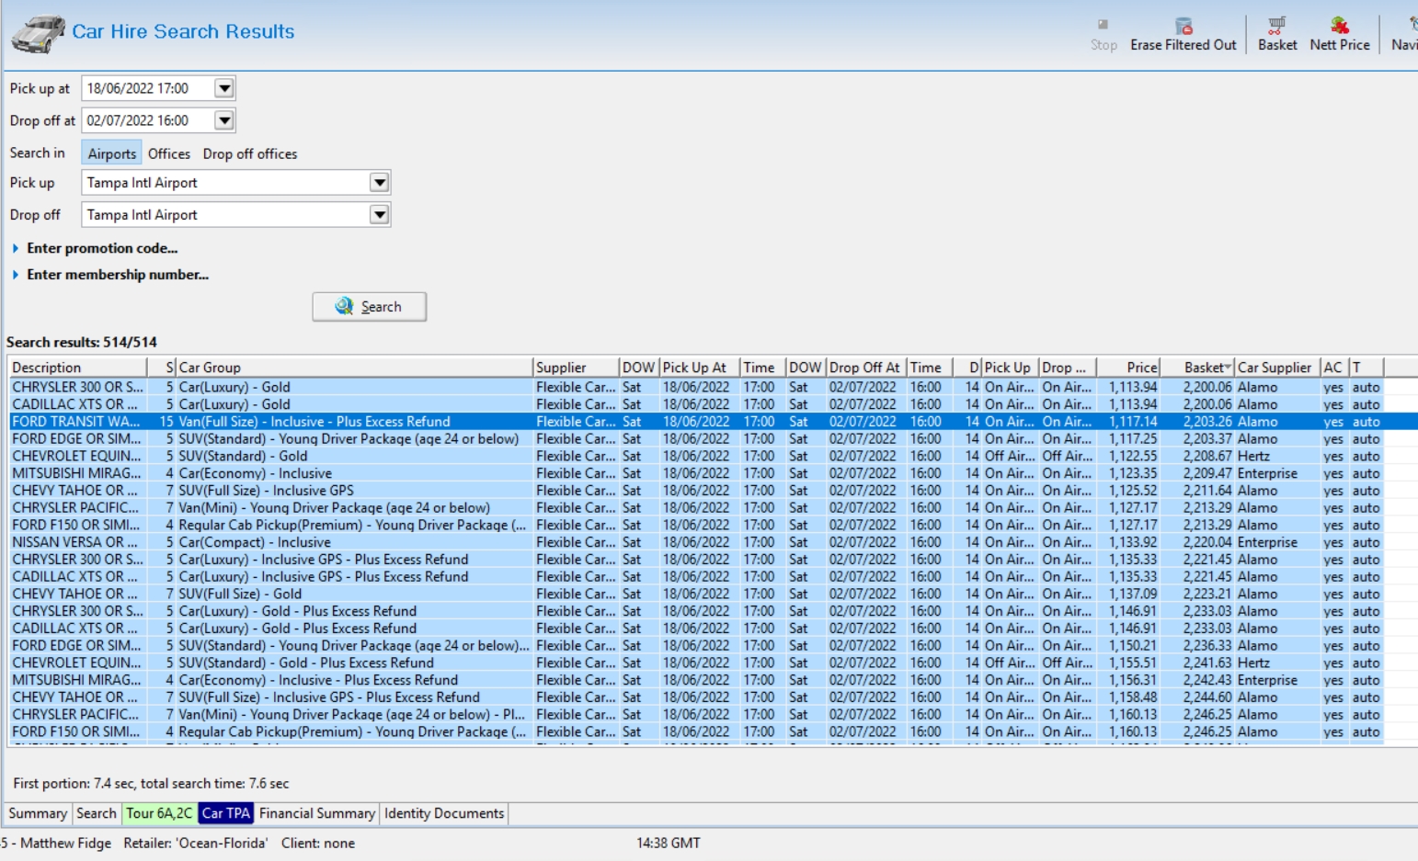Image resolution: width=1418 pixels, height=861 pixels.
Task: Click the Nett Price toolbar icon
Action: (x=1339, y=26)
